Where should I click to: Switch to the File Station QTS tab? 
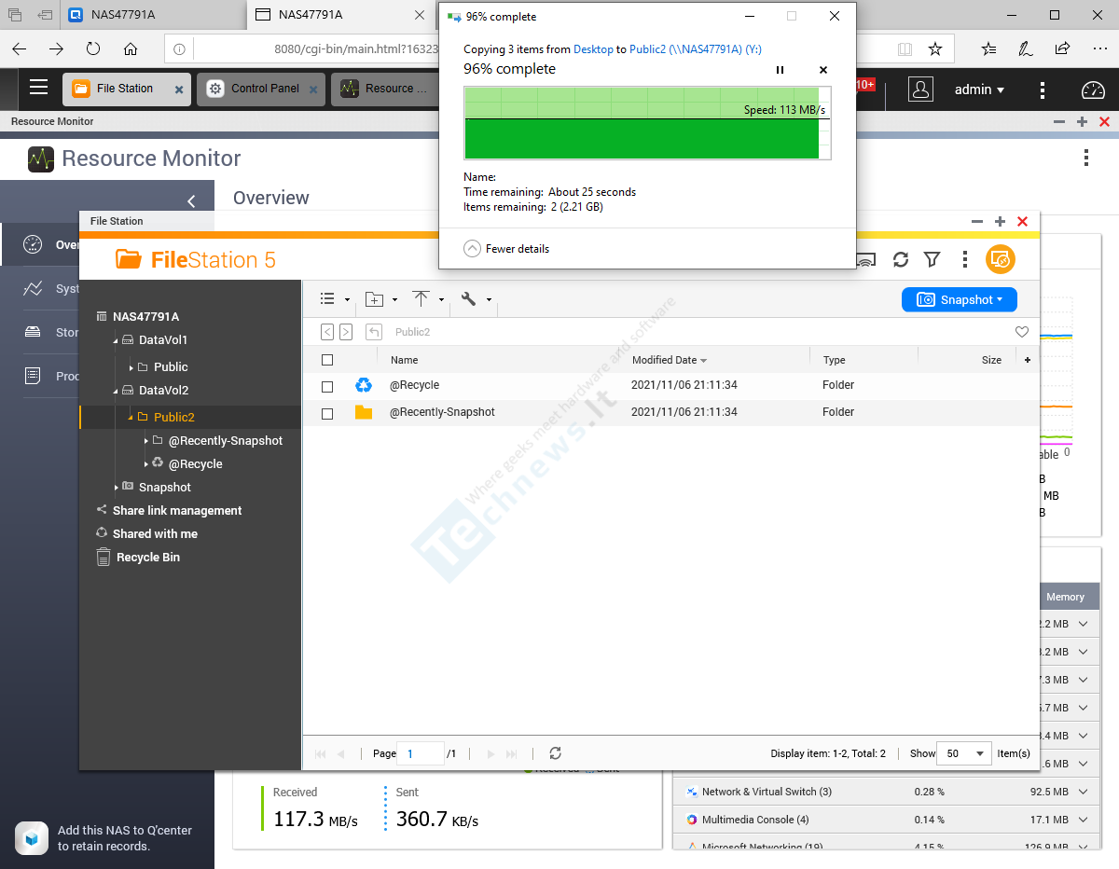127,90
